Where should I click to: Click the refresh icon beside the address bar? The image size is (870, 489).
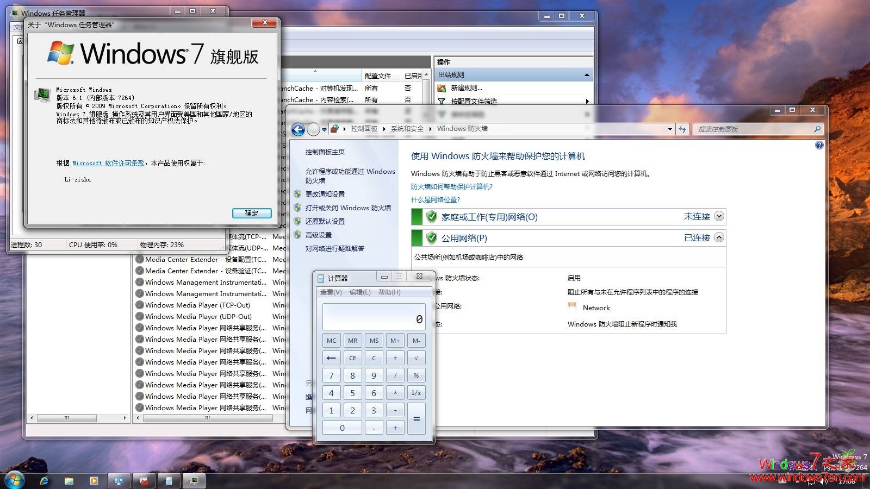tap(682, 129)
